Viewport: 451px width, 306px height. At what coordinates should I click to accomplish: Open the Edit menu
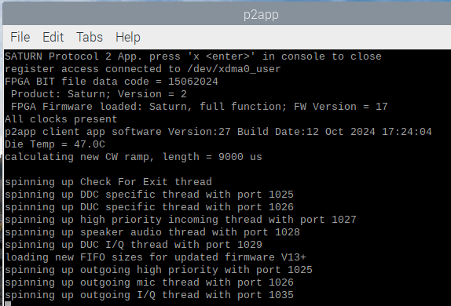point(53,37)
